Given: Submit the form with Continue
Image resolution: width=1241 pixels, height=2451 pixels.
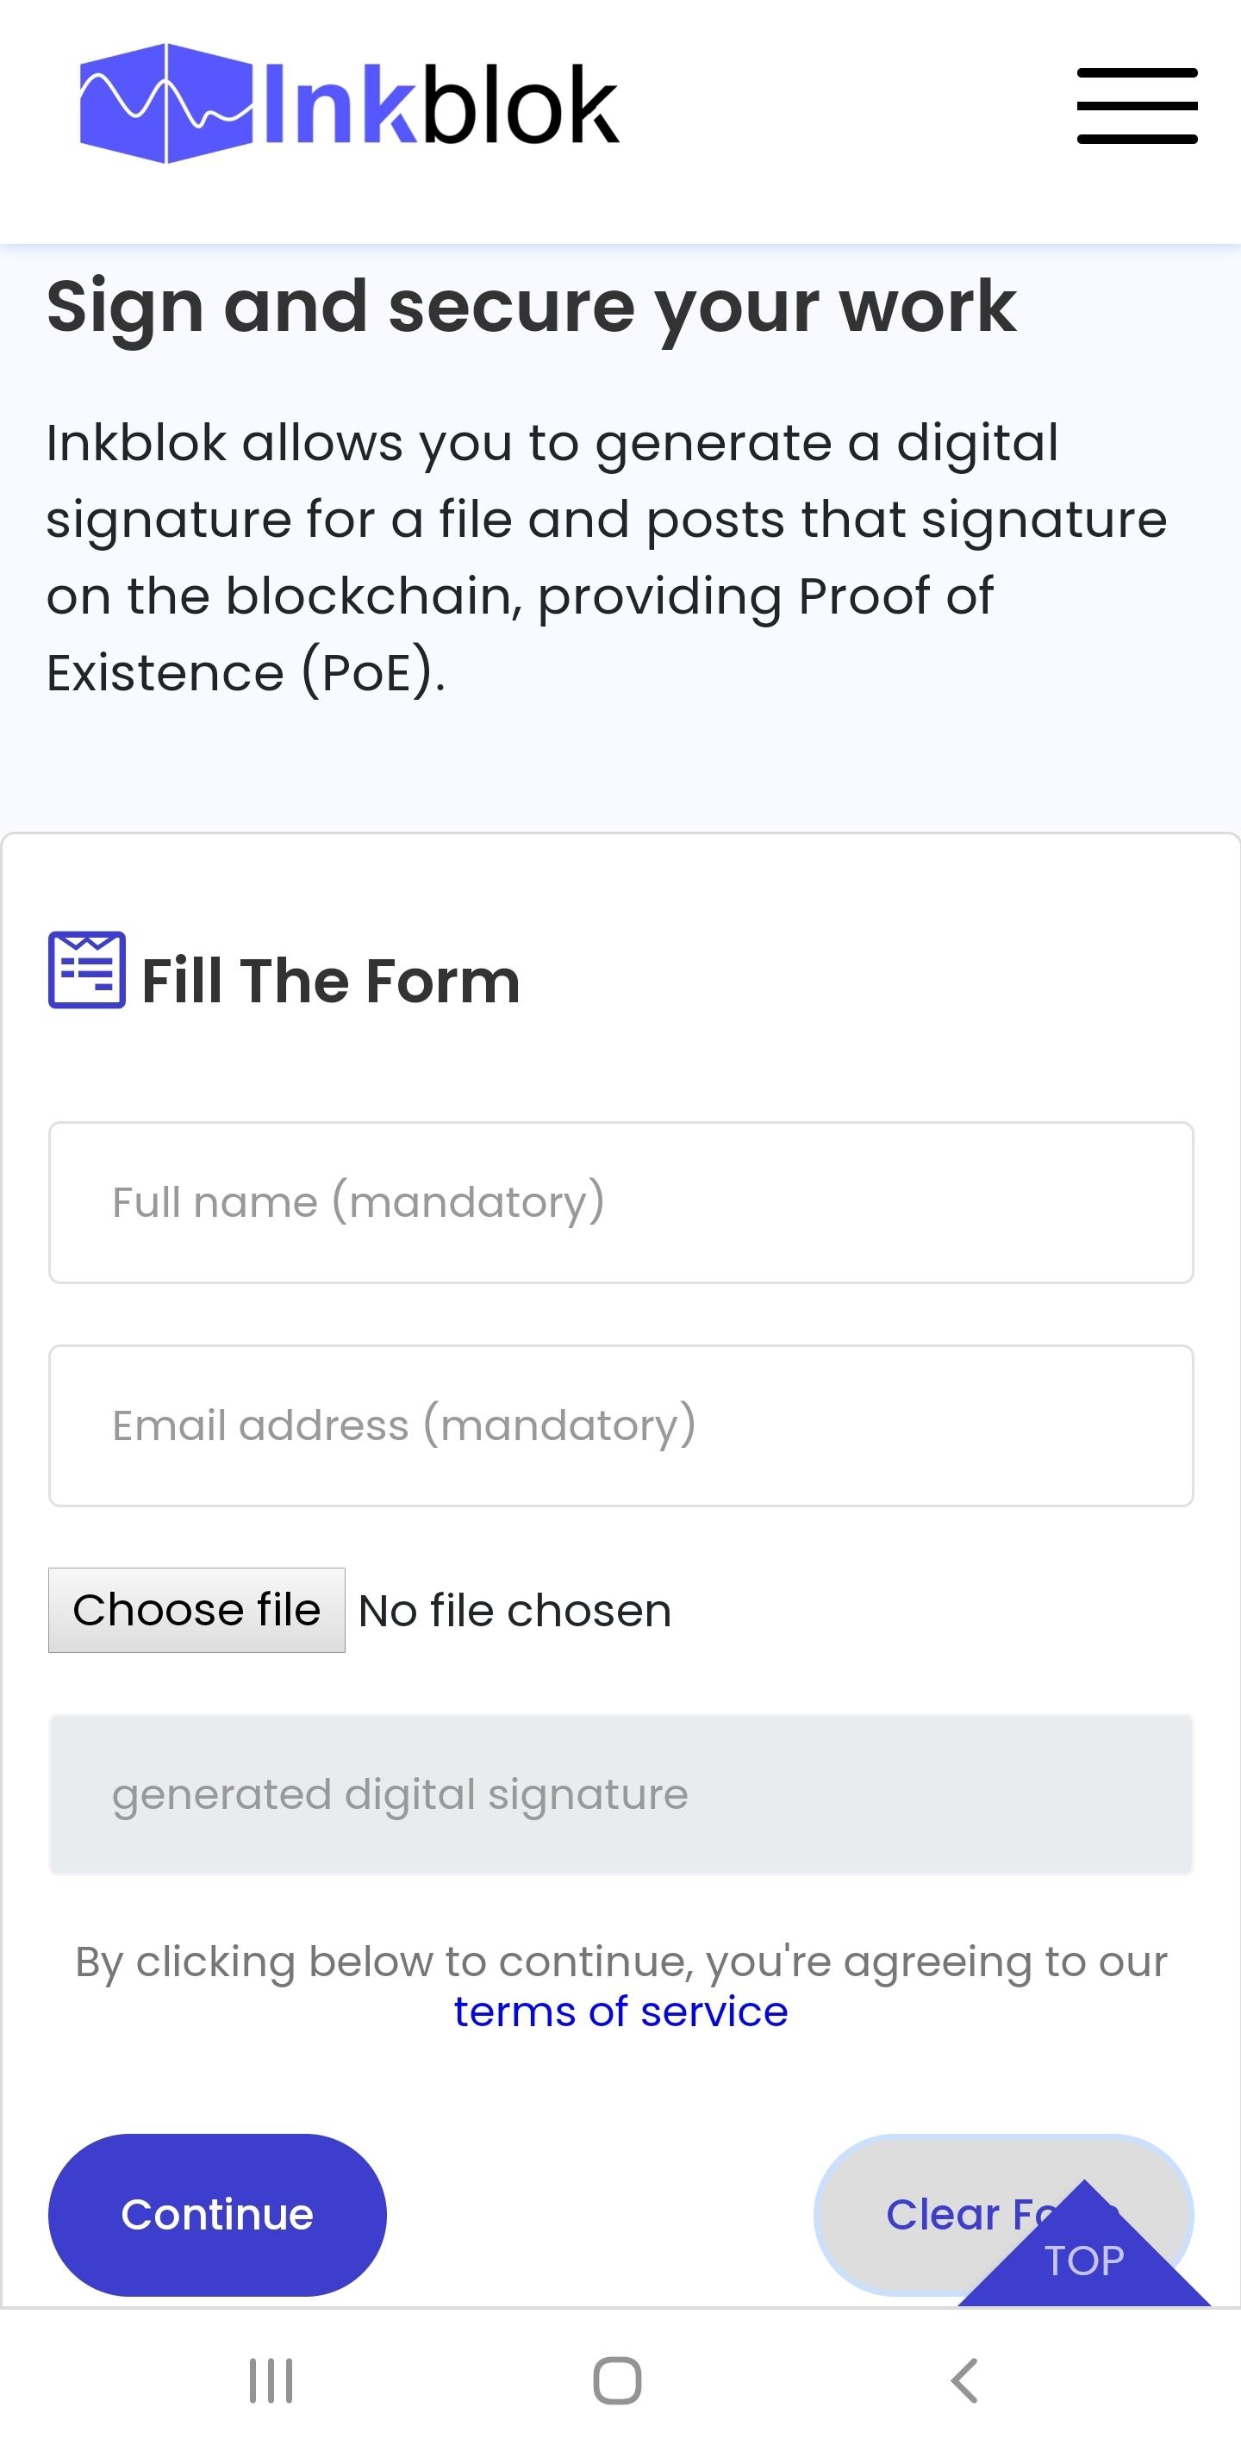Looking at the screenshot, I should 217,2214.
